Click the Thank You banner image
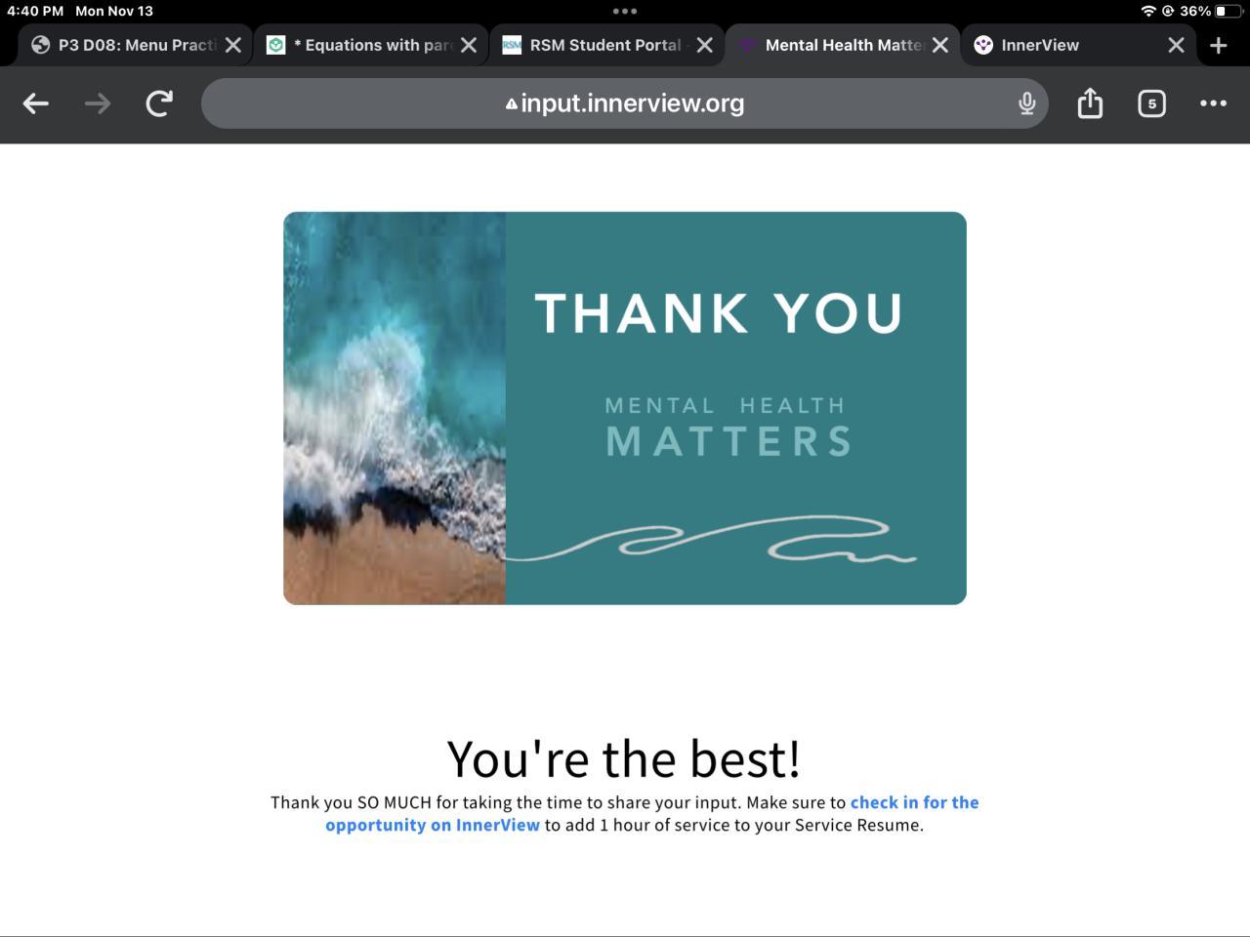This screenshot has height=937, width=1250. [x=625, y=408]
